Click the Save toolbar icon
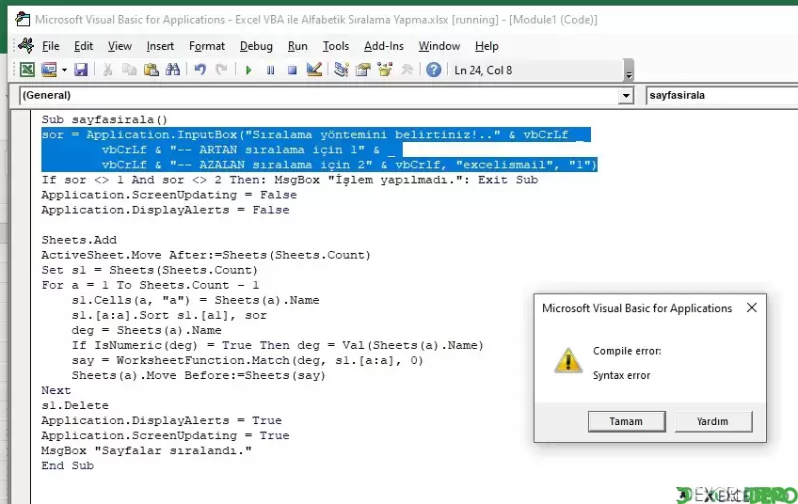 [x=81, y=70]
